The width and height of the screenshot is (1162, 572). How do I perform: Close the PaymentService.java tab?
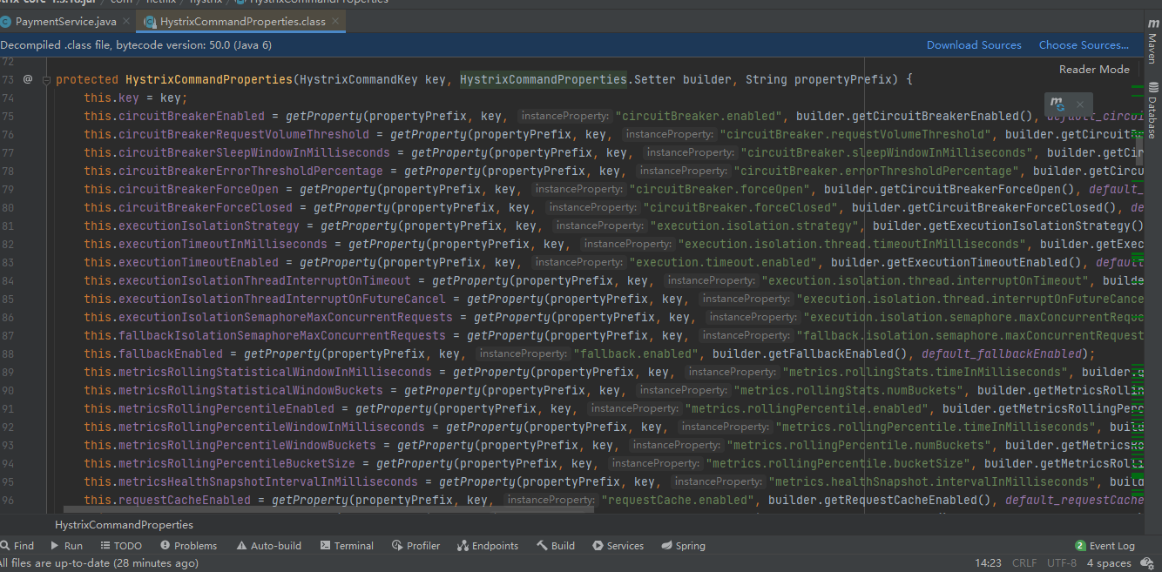(x=126, y=21)
